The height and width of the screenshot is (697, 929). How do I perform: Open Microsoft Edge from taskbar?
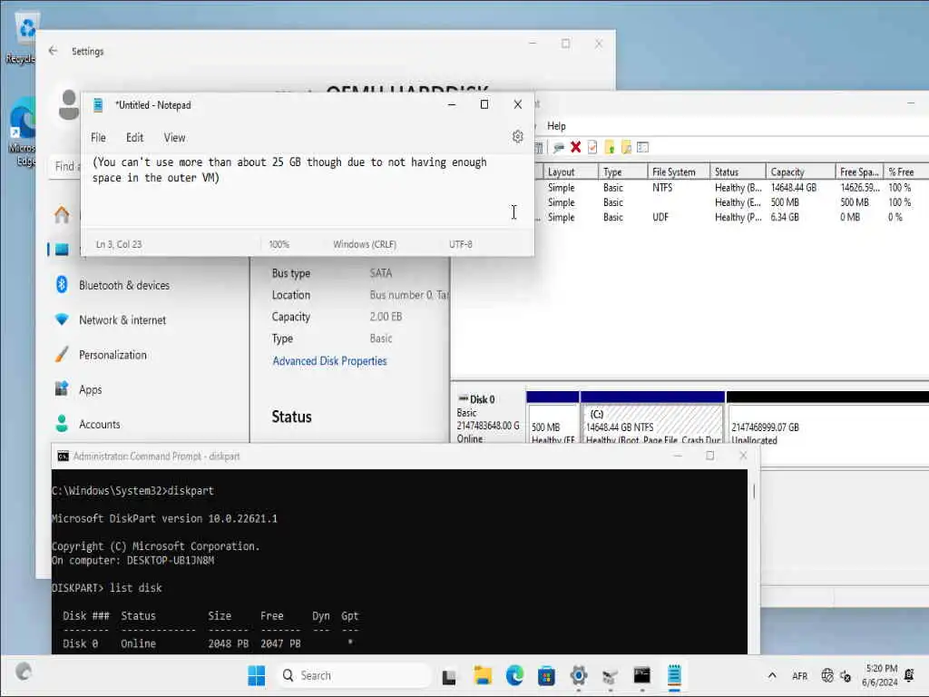(514, 675)
